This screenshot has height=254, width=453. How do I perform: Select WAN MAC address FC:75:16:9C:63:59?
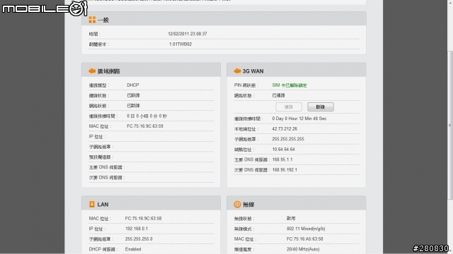[x=145, y=126]
